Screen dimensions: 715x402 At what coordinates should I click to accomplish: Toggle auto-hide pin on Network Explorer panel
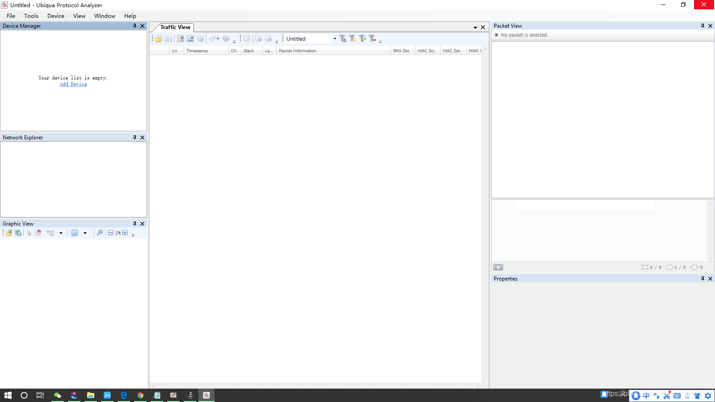tap(135, 138)
